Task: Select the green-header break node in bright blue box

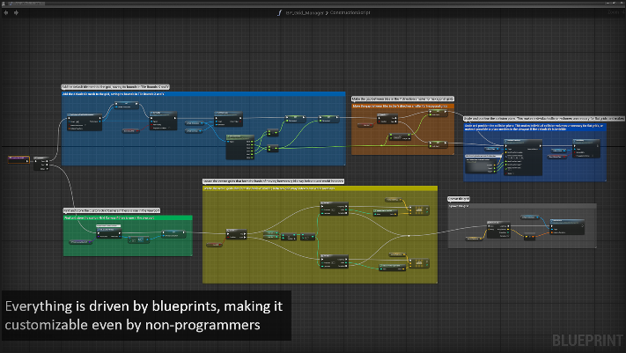Action: (240, 147)
